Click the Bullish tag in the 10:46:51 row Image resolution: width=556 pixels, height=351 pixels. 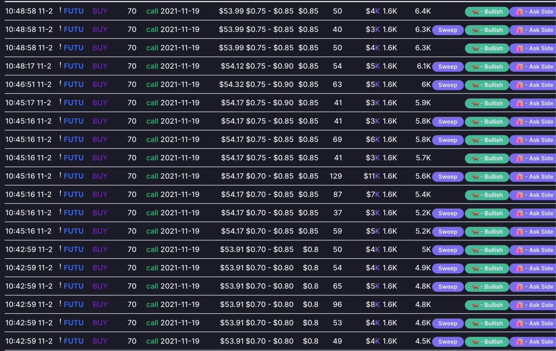(x=487, y=85)
